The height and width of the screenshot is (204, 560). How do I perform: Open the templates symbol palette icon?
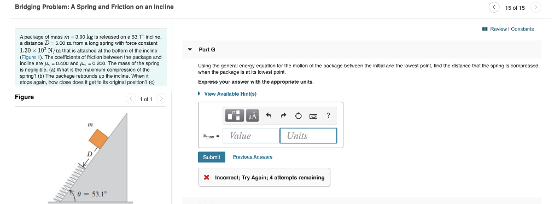(x=235, y=115)
